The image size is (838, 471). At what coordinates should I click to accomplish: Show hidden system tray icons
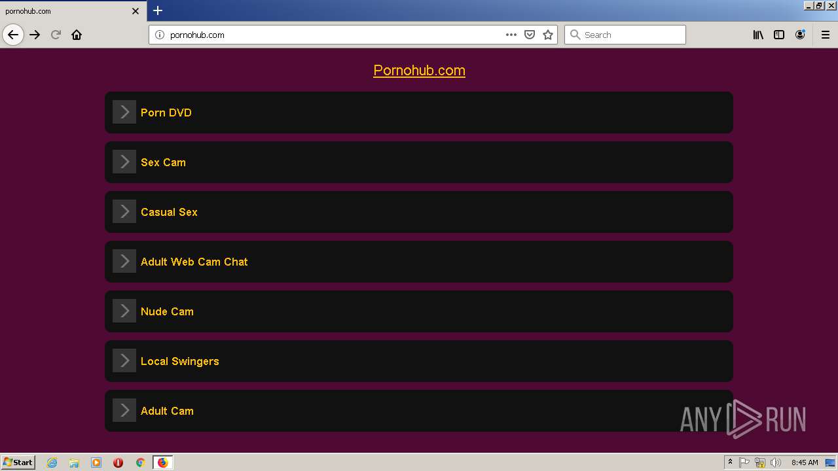731,462
